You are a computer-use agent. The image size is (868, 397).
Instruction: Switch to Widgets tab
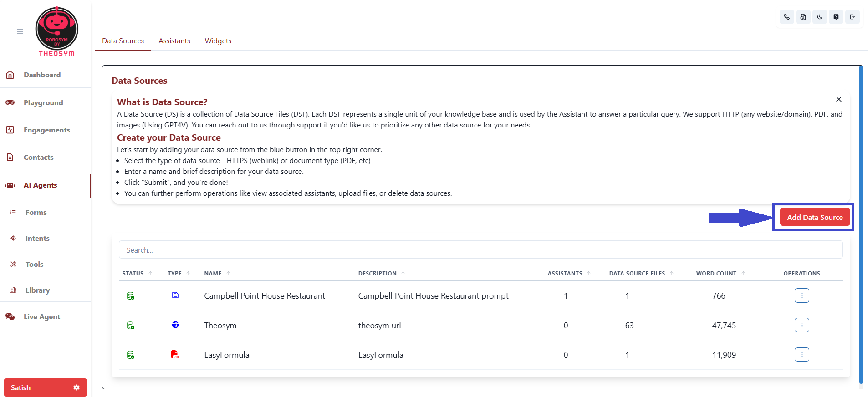pos(218,41)
